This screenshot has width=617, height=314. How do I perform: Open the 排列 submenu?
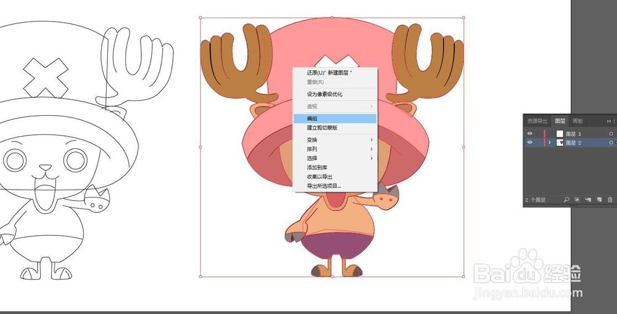(335, 149)
